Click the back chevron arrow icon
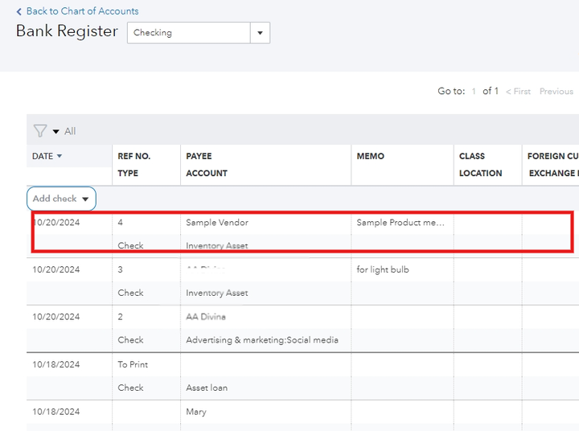579x431 pixels. pyautogui.click(x=19, y=11)
